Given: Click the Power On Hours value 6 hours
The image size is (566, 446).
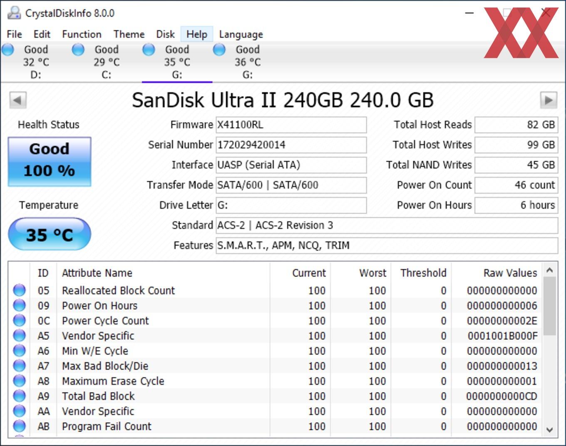Looking at the screenshot, I should [516, 205].
